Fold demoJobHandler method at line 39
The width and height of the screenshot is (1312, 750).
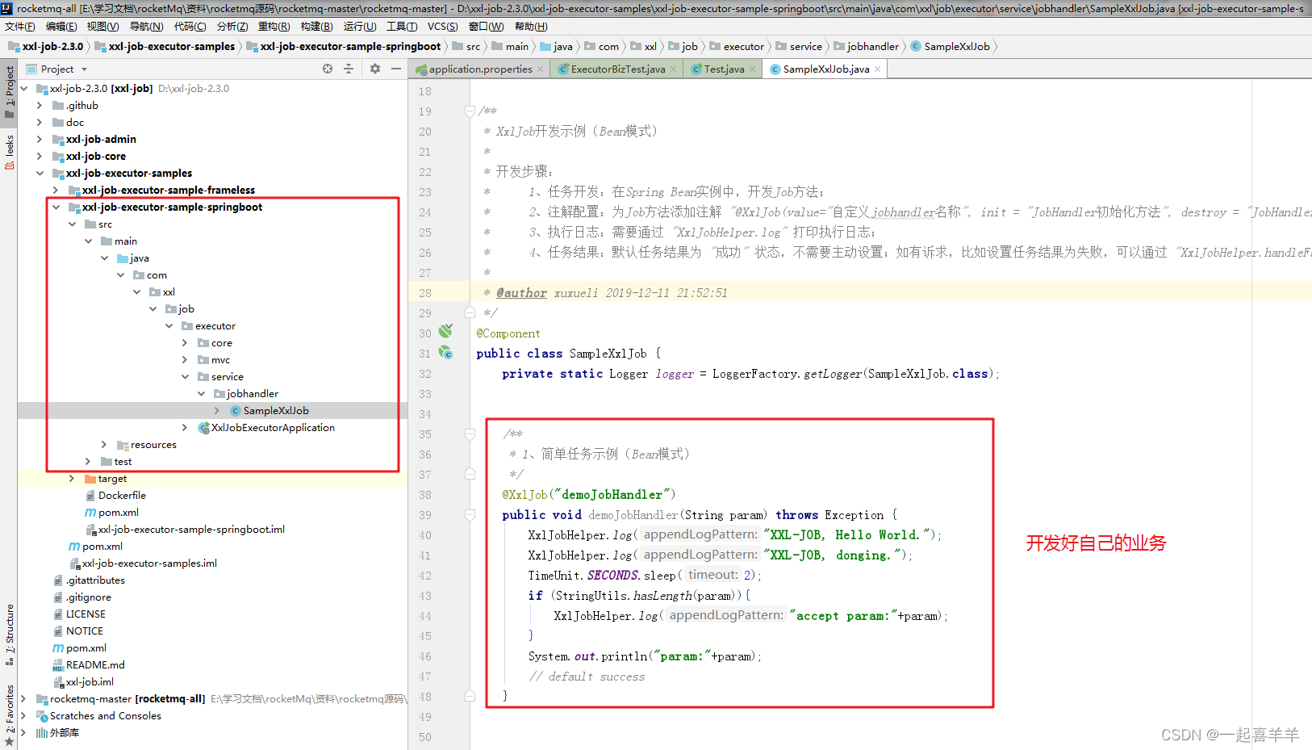pyautogui.click(x=470, y=515)
